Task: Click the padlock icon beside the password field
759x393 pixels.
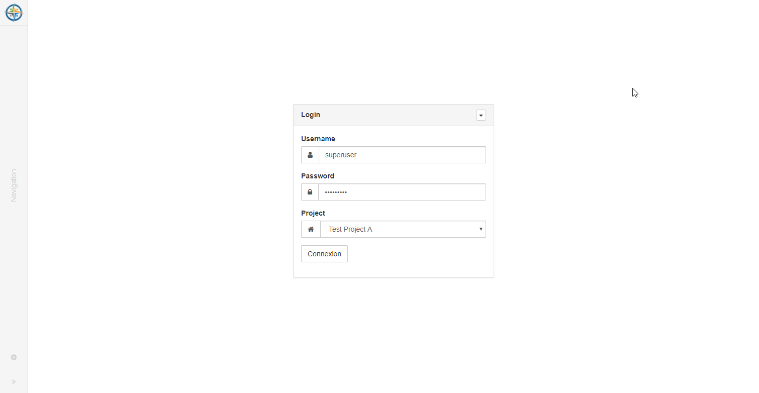Action: [310, 192]
